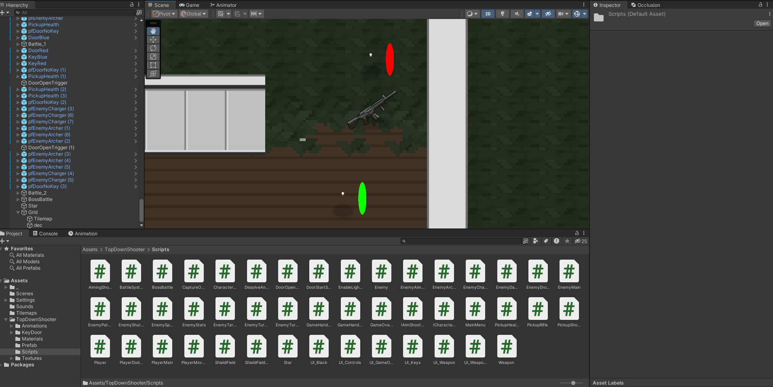Click the snap increment settings icon

pos(253,14)
